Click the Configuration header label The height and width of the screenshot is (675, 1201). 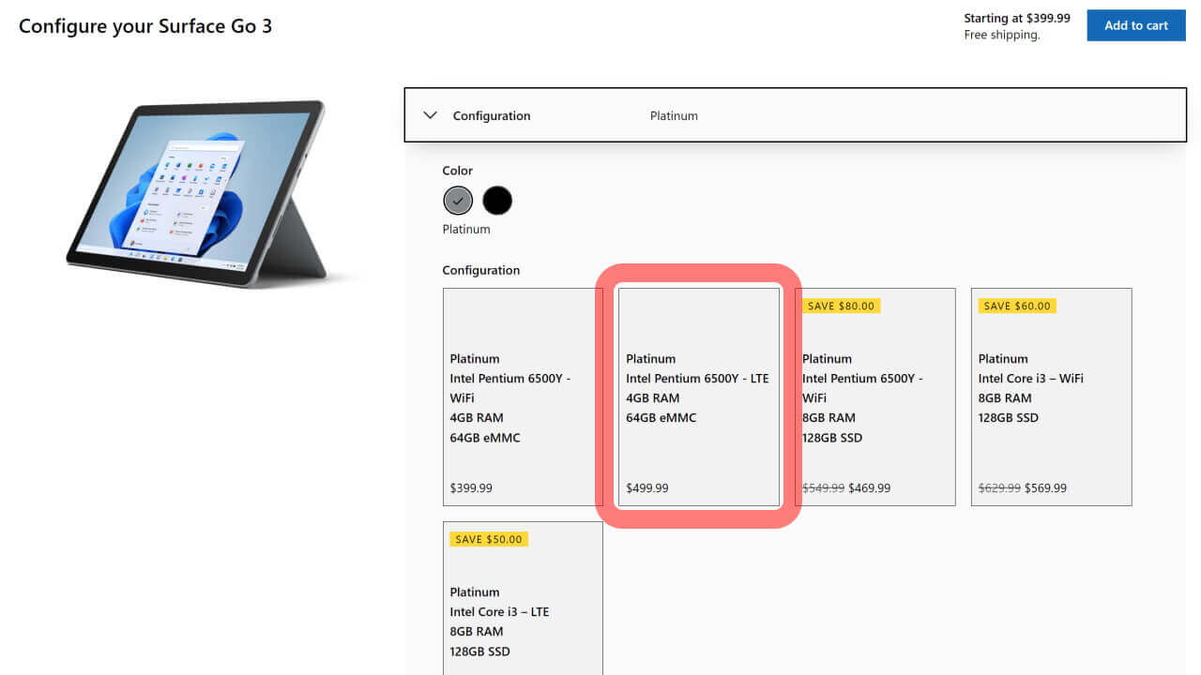(492, 116)
